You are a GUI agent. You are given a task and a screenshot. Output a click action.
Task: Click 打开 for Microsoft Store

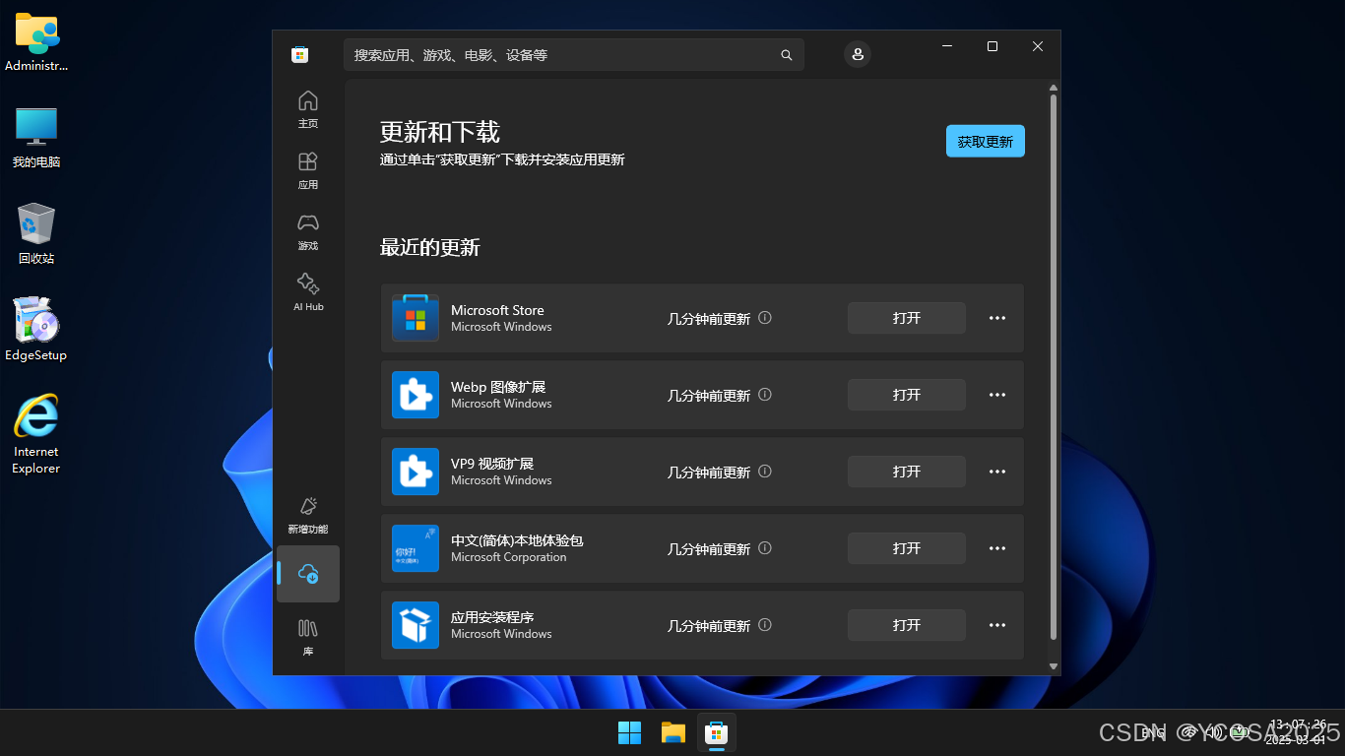click(x=907, y=318)
